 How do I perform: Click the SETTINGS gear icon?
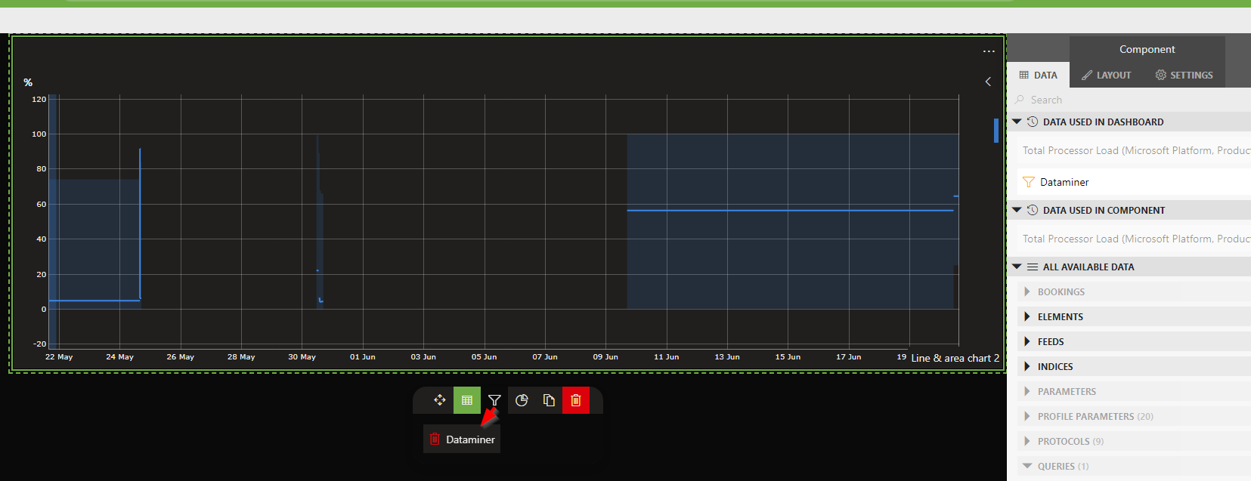pos(1161,75)
